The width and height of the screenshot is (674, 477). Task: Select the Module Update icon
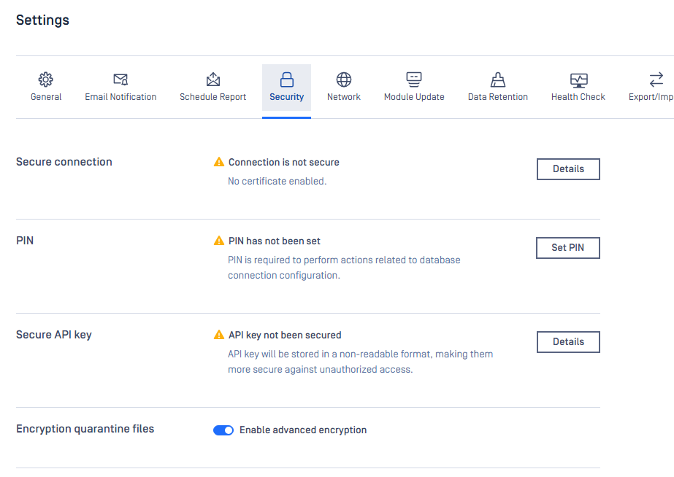coord(414,79)
